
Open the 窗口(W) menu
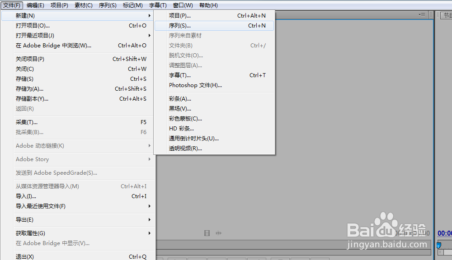[x=183, y=5]
